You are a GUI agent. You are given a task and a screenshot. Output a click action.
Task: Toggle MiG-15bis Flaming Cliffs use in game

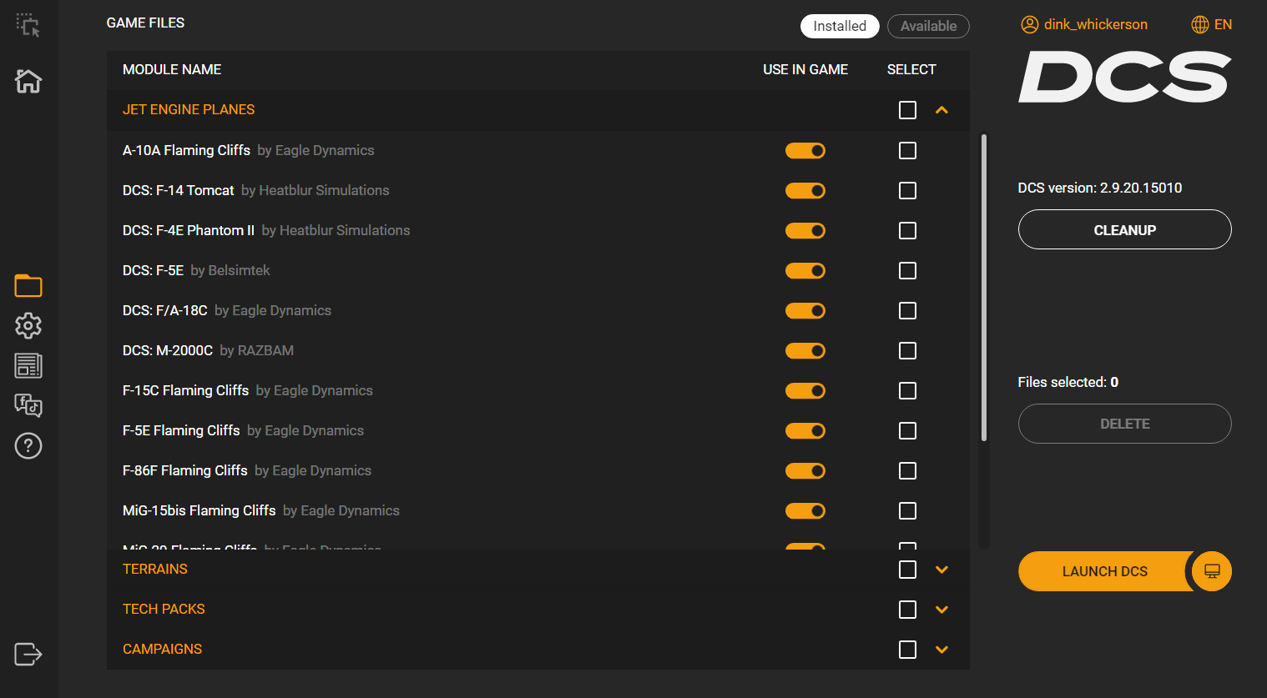coord(805,510)
